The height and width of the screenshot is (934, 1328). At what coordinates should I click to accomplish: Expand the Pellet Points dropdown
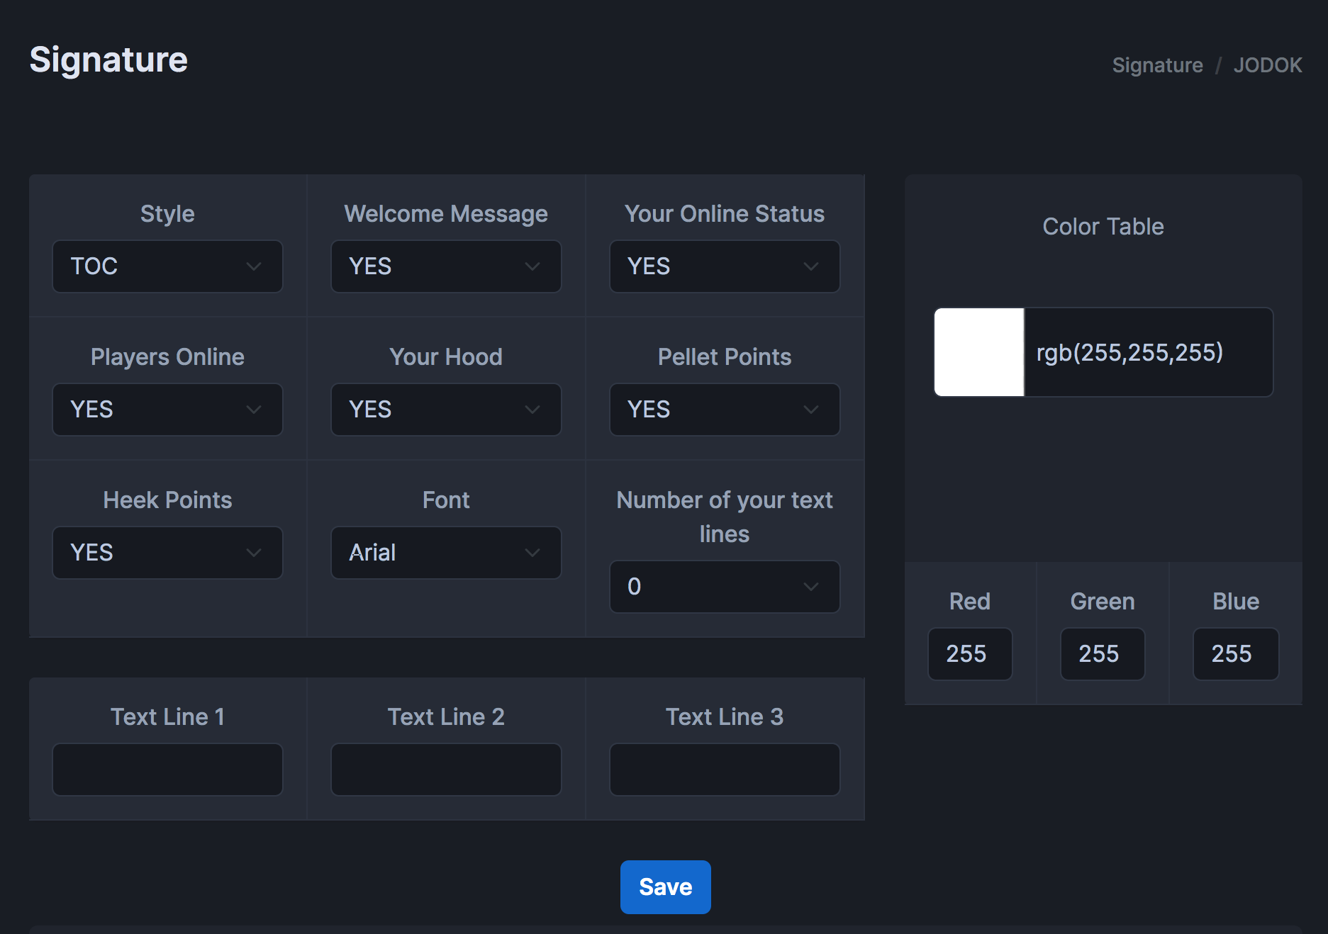724,410
